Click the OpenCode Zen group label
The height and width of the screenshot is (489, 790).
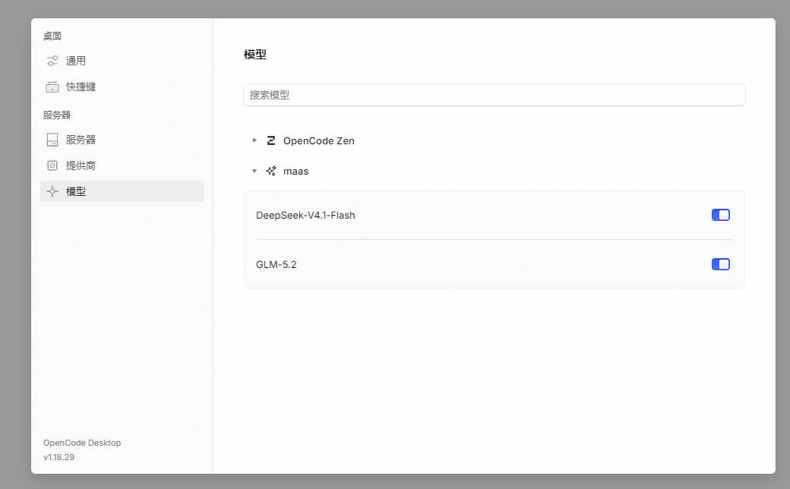click(318, 141)
